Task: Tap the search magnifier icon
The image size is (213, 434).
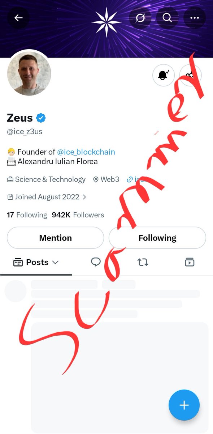Action: (x=167, y=18)
